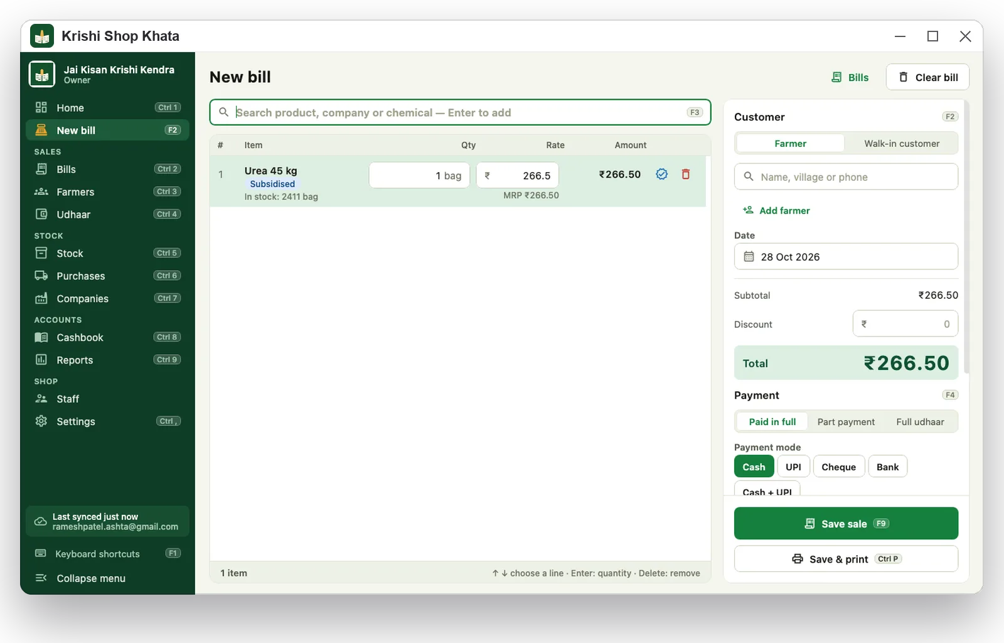Viewport: 1004px width, 643px height.
Task: Click the Clear bill button
Action: (927, 77)
